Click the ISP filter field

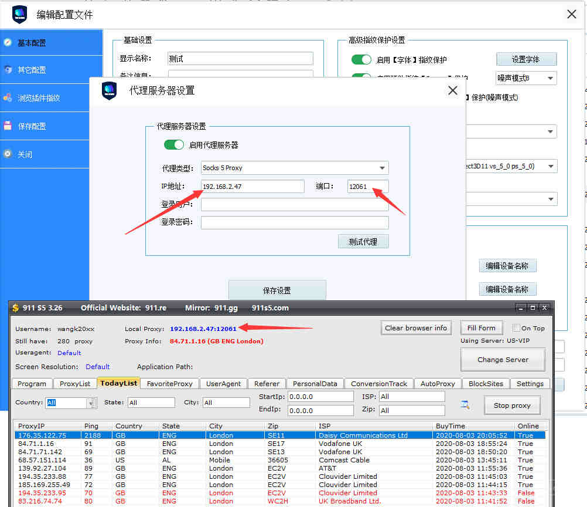click(x=412, y=396)
